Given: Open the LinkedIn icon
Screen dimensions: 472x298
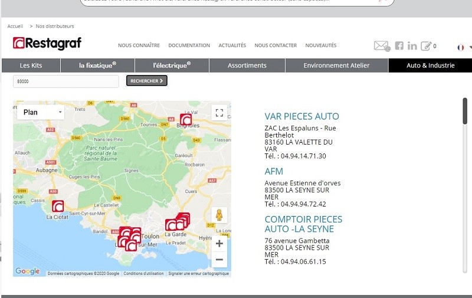Looking at the screenshot, I should point(412,46).
